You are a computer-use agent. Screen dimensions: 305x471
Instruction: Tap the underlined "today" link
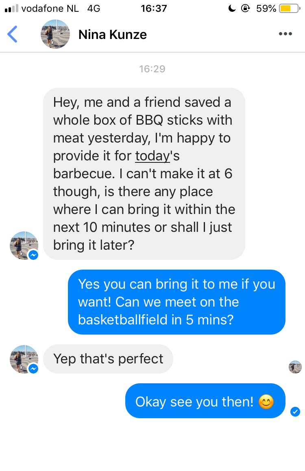point(152,156)
